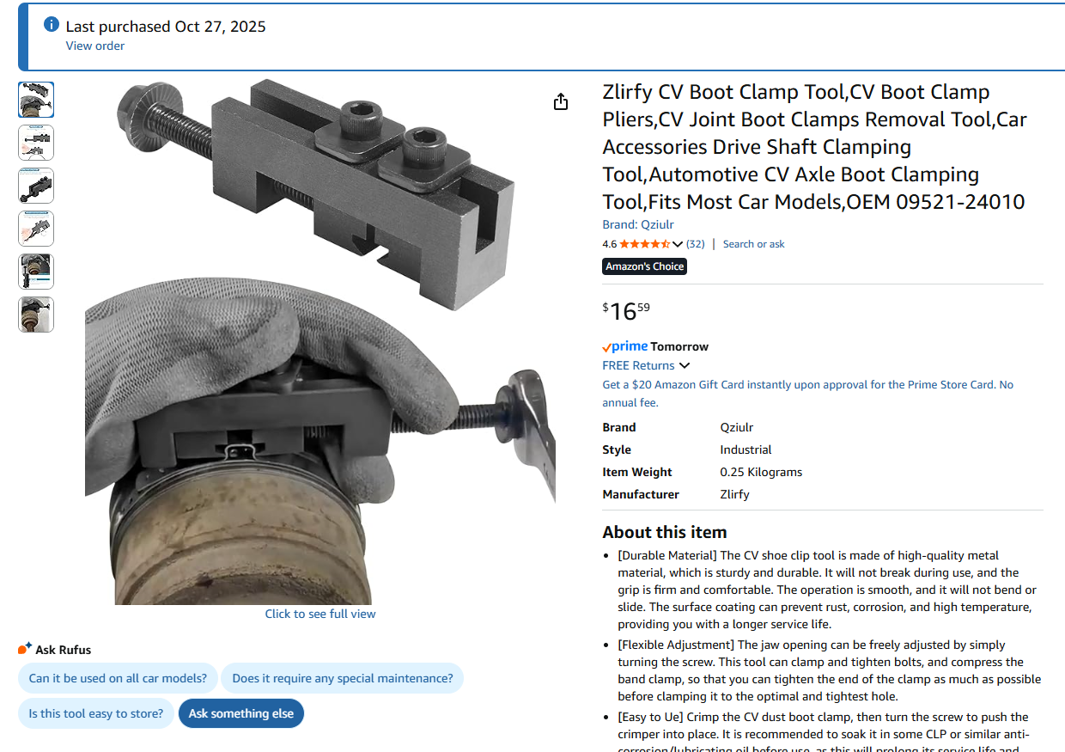Viewport: 1065px width, 752px height.
Task: Expand the ratings dropdown chevron beside 4.6
Action: (678, 244)
